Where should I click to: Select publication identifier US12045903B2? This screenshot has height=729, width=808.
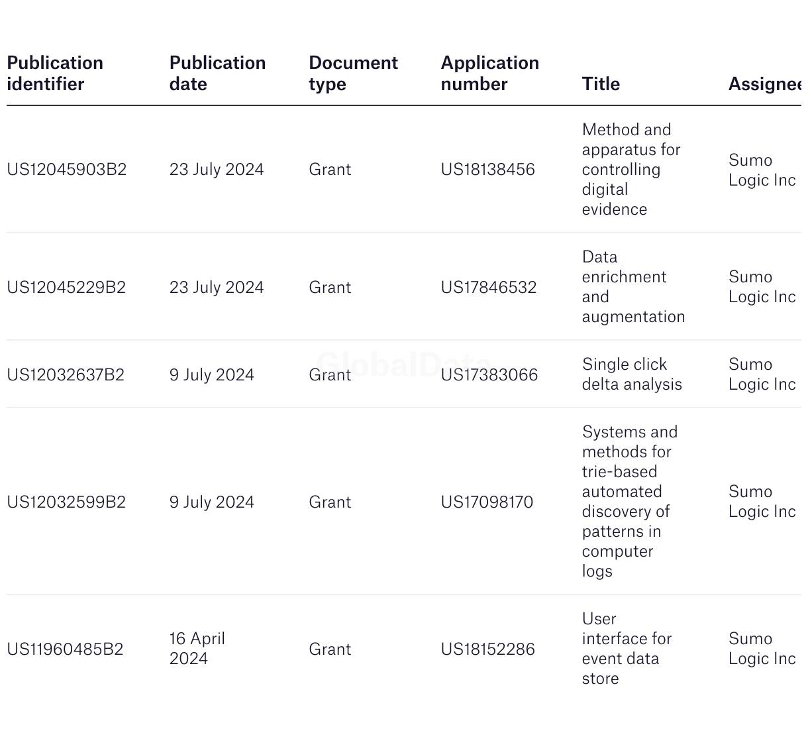pos(66,170)
